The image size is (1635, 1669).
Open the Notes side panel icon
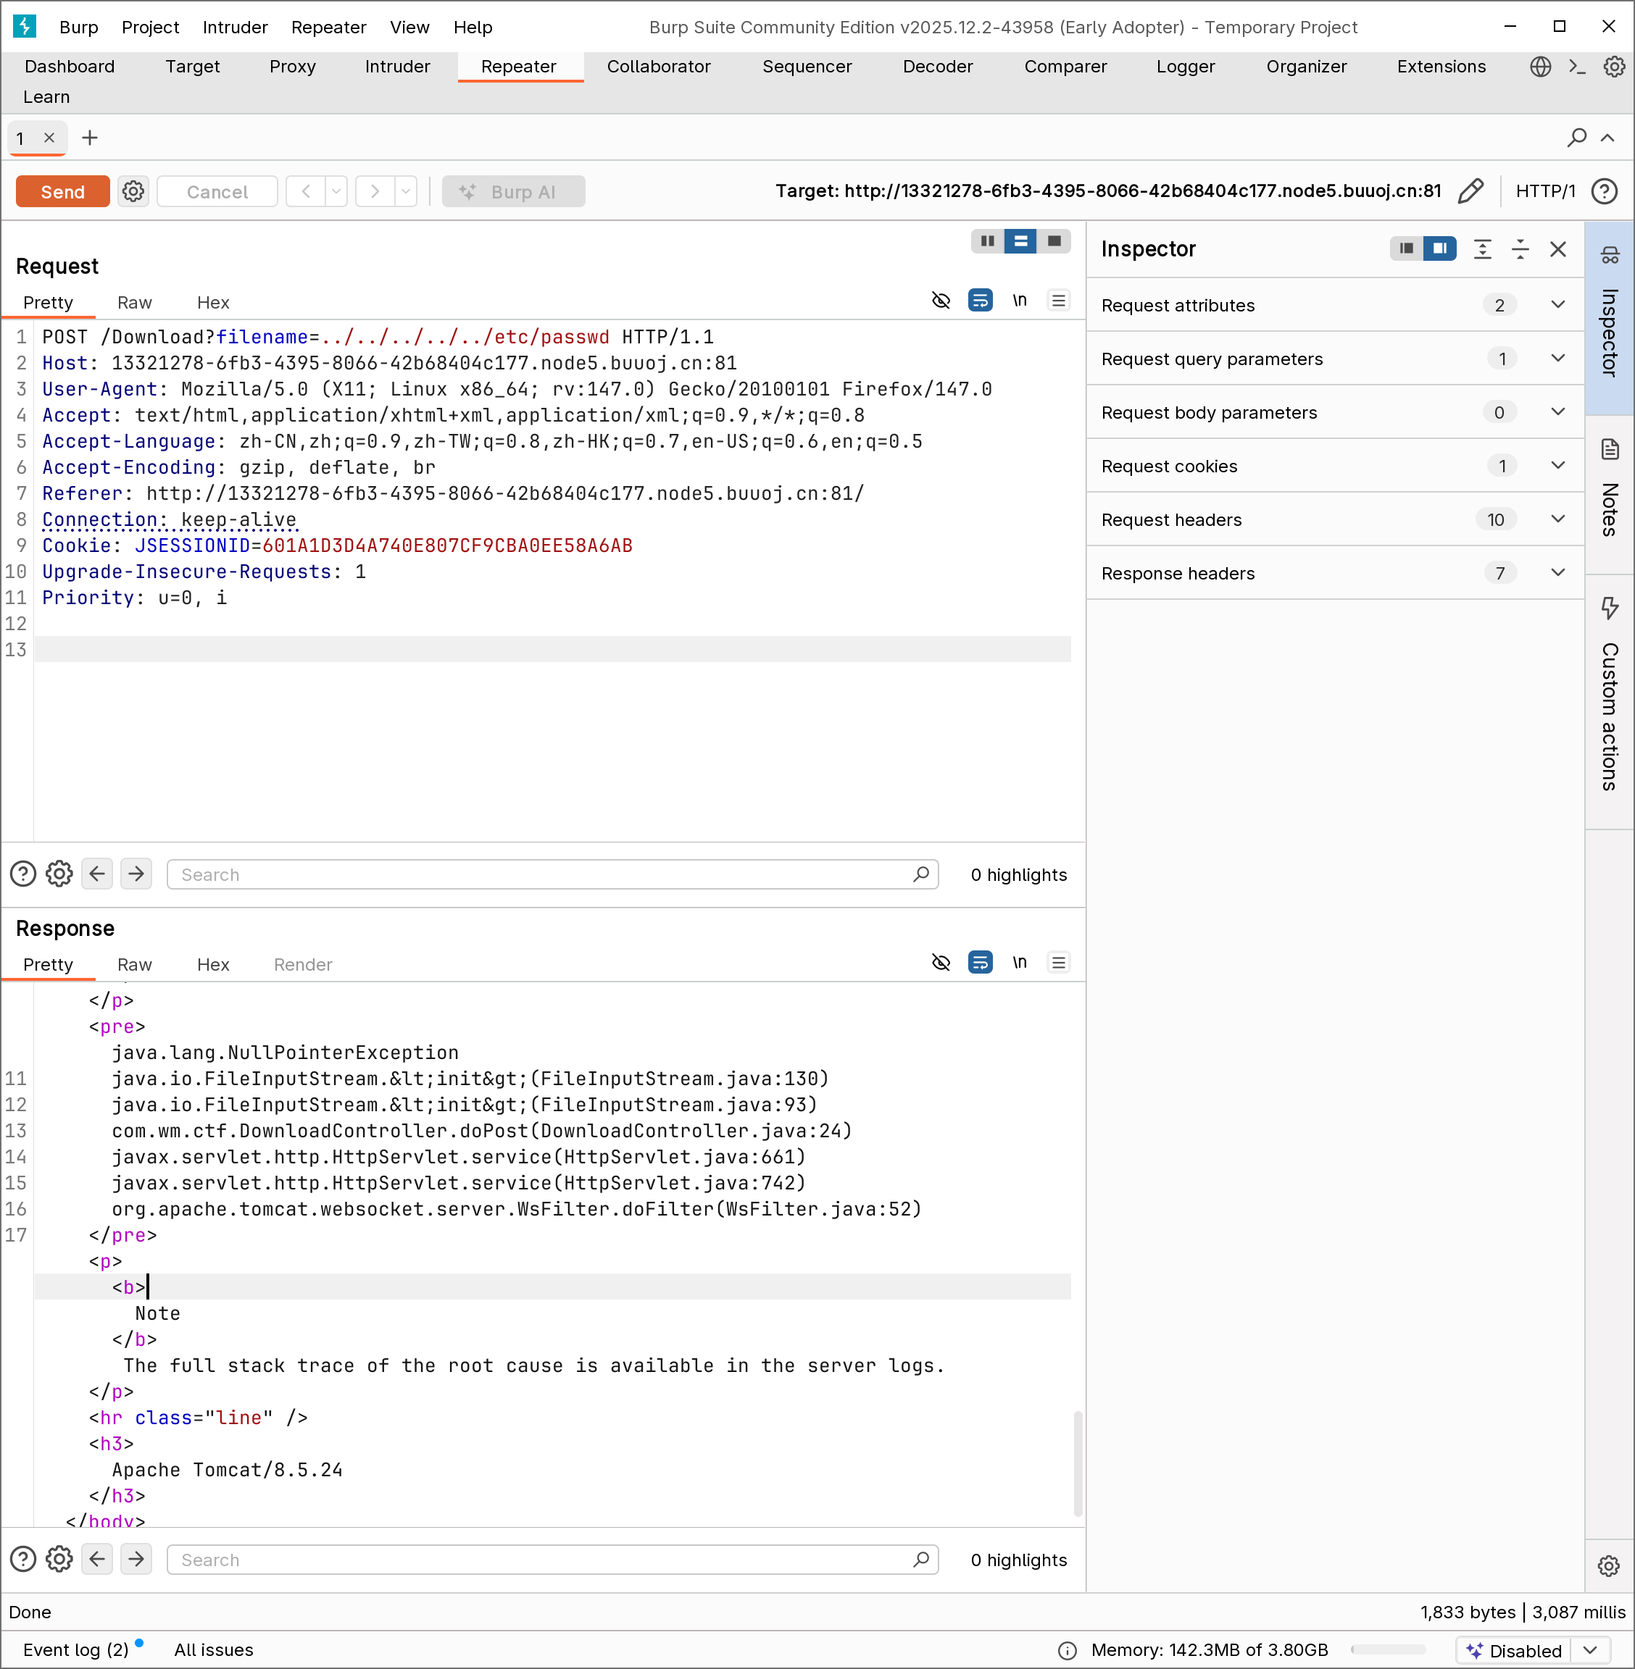(1609, 449)
